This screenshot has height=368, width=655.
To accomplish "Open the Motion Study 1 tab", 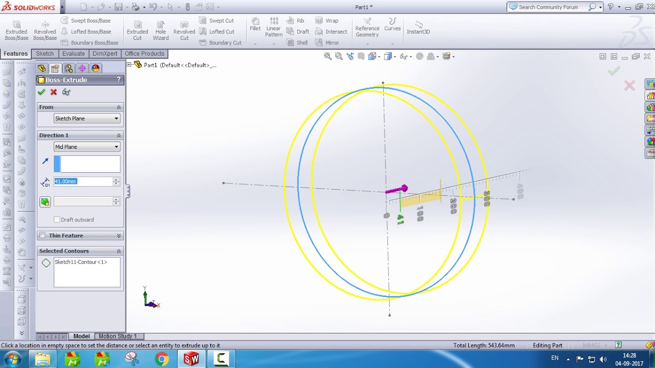I will click(118, 336).
